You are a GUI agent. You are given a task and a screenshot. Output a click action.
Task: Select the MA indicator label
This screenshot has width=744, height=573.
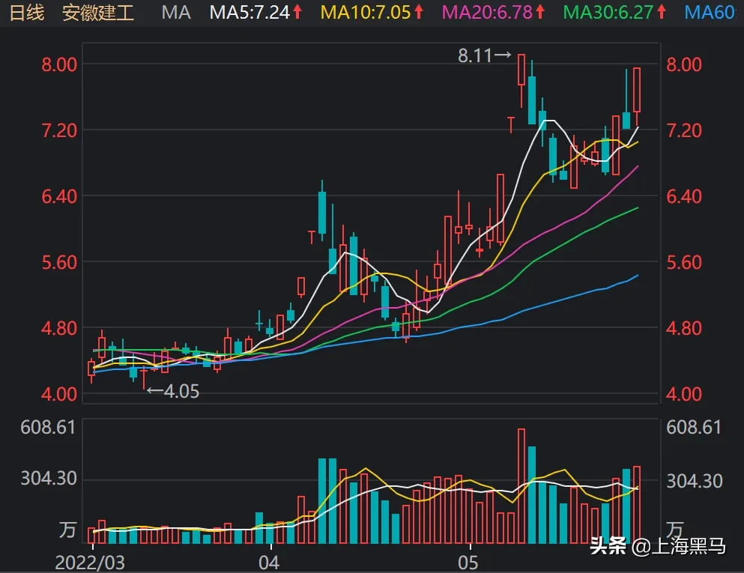[176, 13]
